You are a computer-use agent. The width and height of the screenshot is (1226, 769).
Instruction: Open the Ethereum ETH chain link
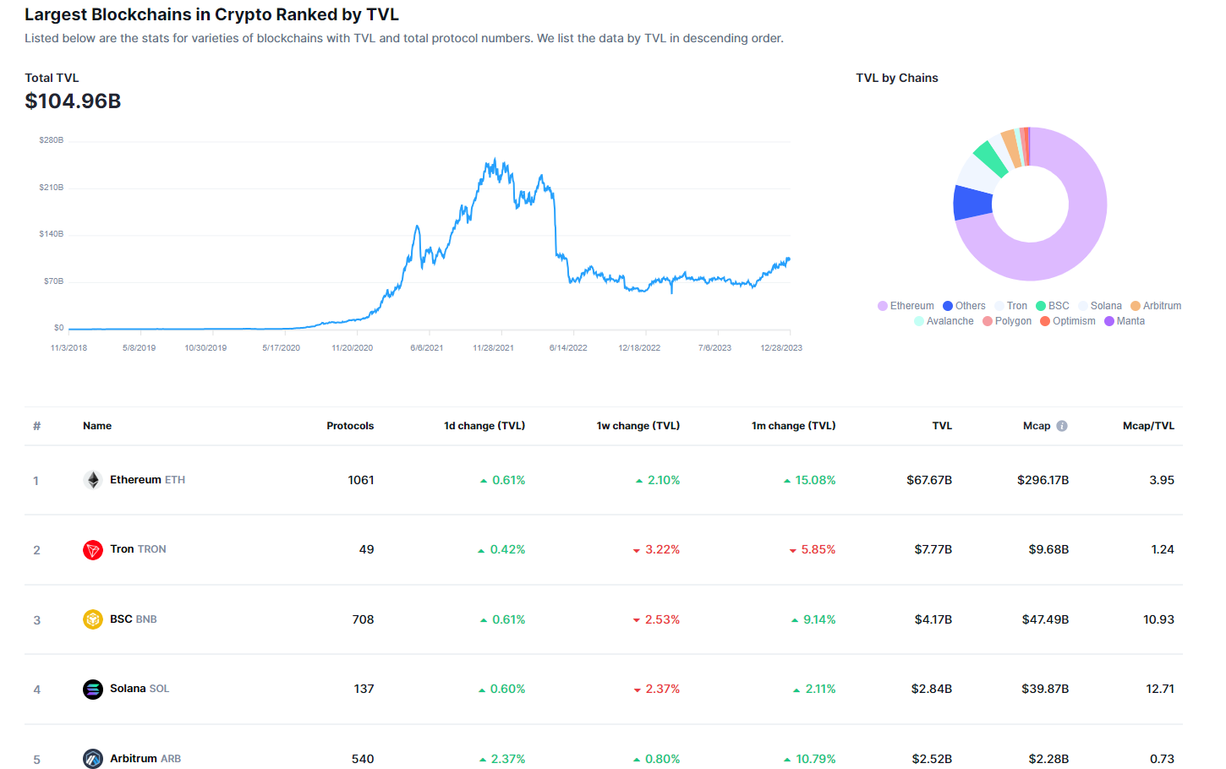tap(147, 480)
